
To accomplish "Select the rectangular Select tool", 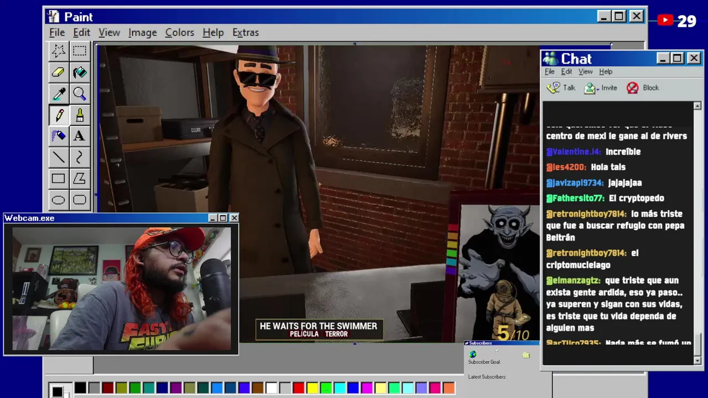I will click(80, 51).
